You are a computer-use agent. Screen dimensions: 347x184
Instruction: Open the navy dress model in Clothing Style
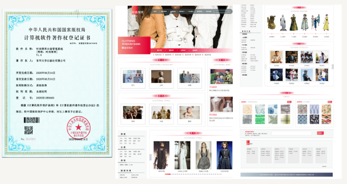(x=225, y=155)
